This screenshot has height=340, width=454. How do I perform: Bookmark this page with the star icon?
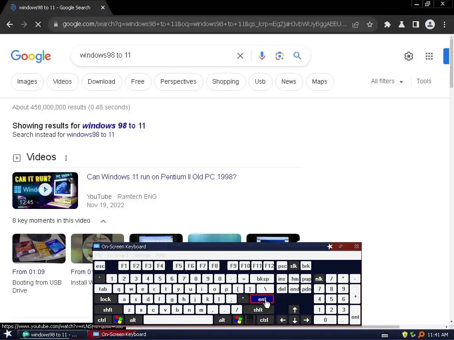click(370, 25)
